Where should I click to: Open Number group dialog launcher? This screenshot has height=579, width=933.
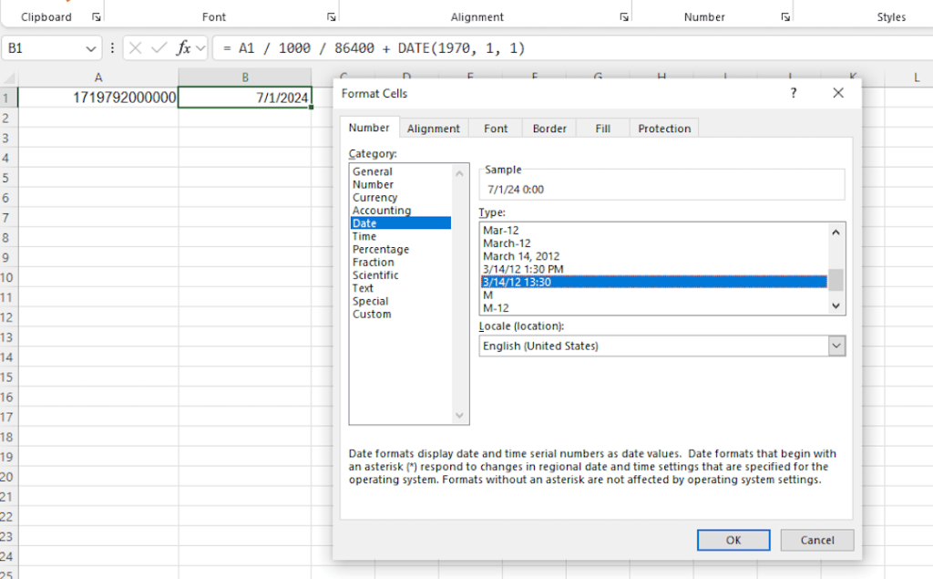pyautogui.click(x=785, y=17)
